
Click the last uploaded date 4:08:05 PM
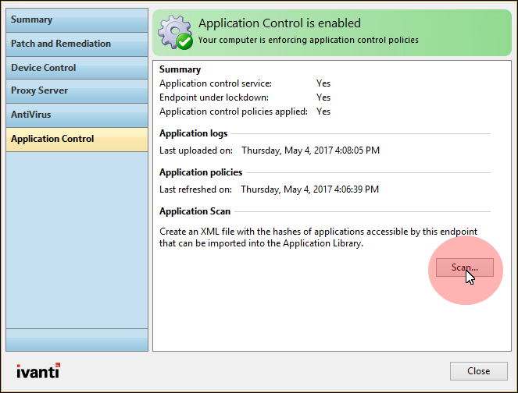click(x=310, y=150)
